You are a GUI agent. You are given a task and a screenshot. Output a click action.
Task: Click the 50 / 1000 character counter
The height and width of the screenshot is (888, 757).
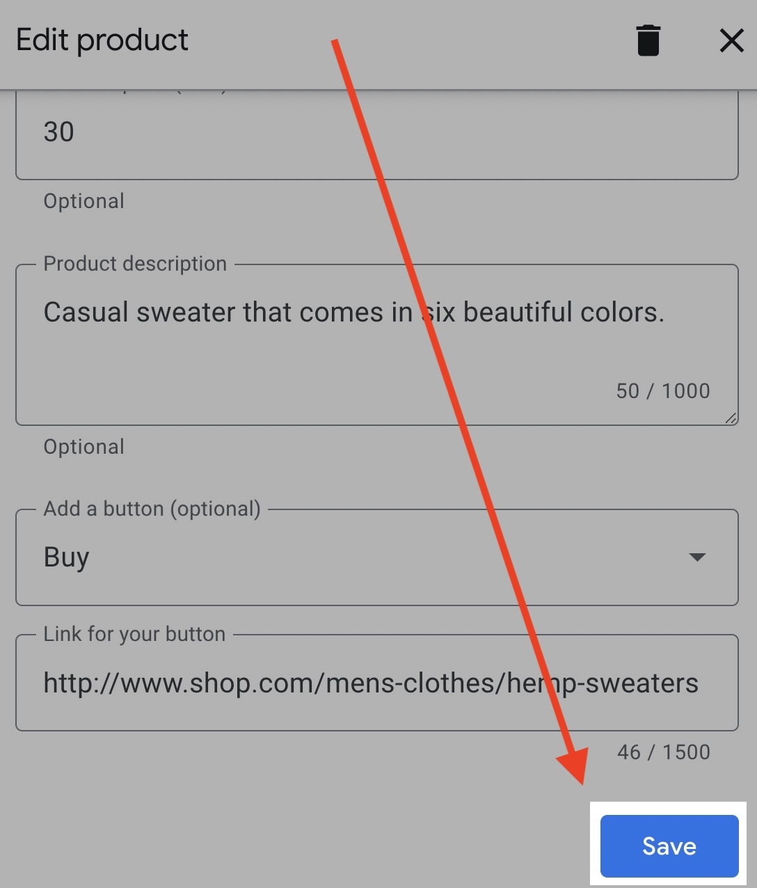(662, 391)
